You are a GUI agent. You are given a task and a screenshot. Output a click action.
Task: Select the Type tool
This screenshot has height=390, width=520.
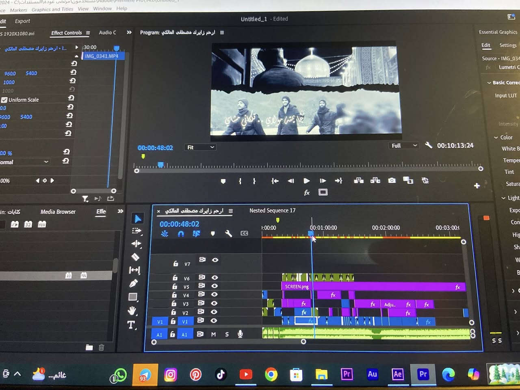point(131,325)
